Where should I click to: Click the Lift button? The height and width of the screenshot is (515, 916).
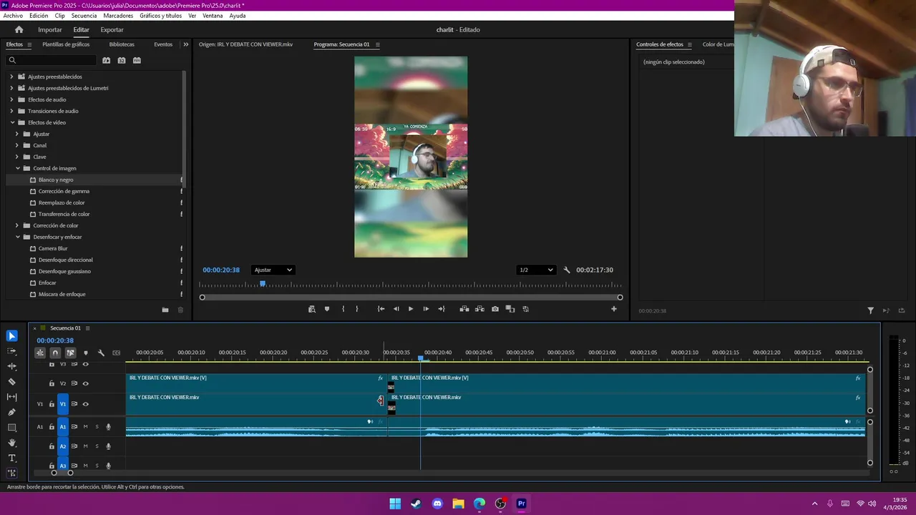464,309
